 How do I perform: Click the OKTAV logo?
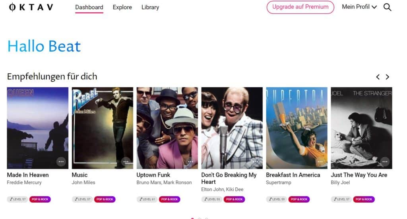coord(31,7)
